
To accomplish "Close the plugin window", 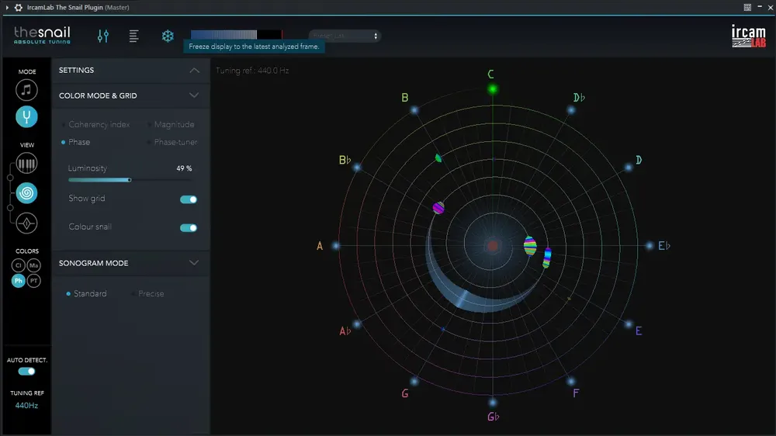I will point(771,7).
